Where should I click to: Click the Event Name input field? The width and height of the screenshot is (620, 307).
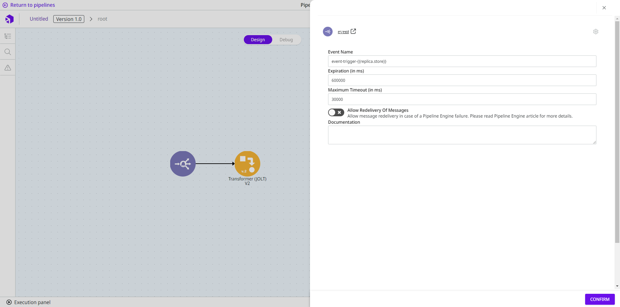pos(462,61)
